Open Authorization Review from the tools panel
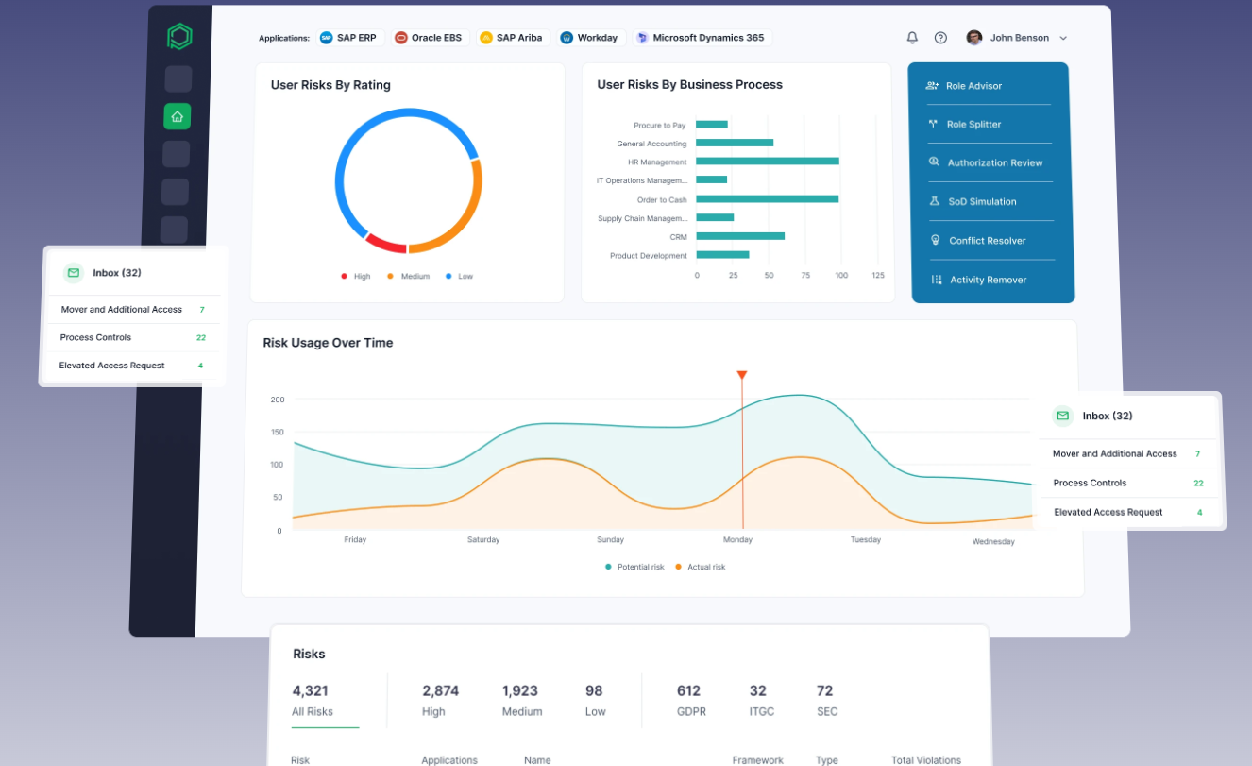This screenshot has width=1252, height=766. (994, 162)
